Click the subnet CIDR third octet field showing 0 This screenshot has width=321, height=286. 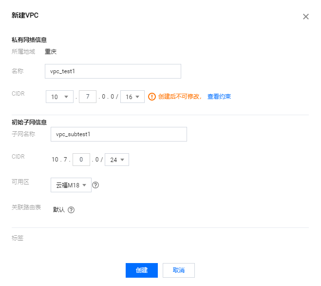[x=81, y=160]
